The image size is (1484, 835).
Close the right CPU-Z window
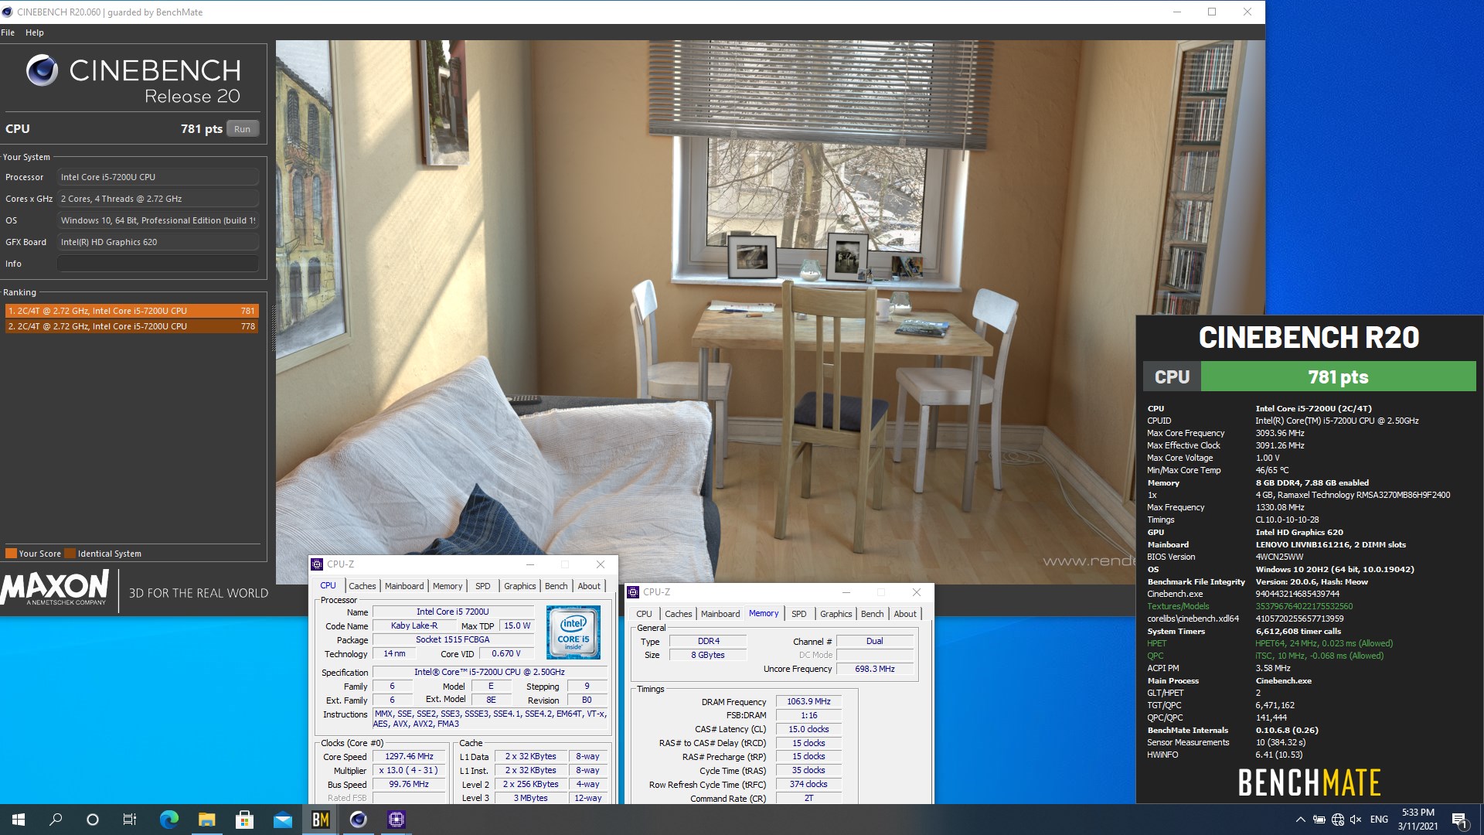[917, 592]
